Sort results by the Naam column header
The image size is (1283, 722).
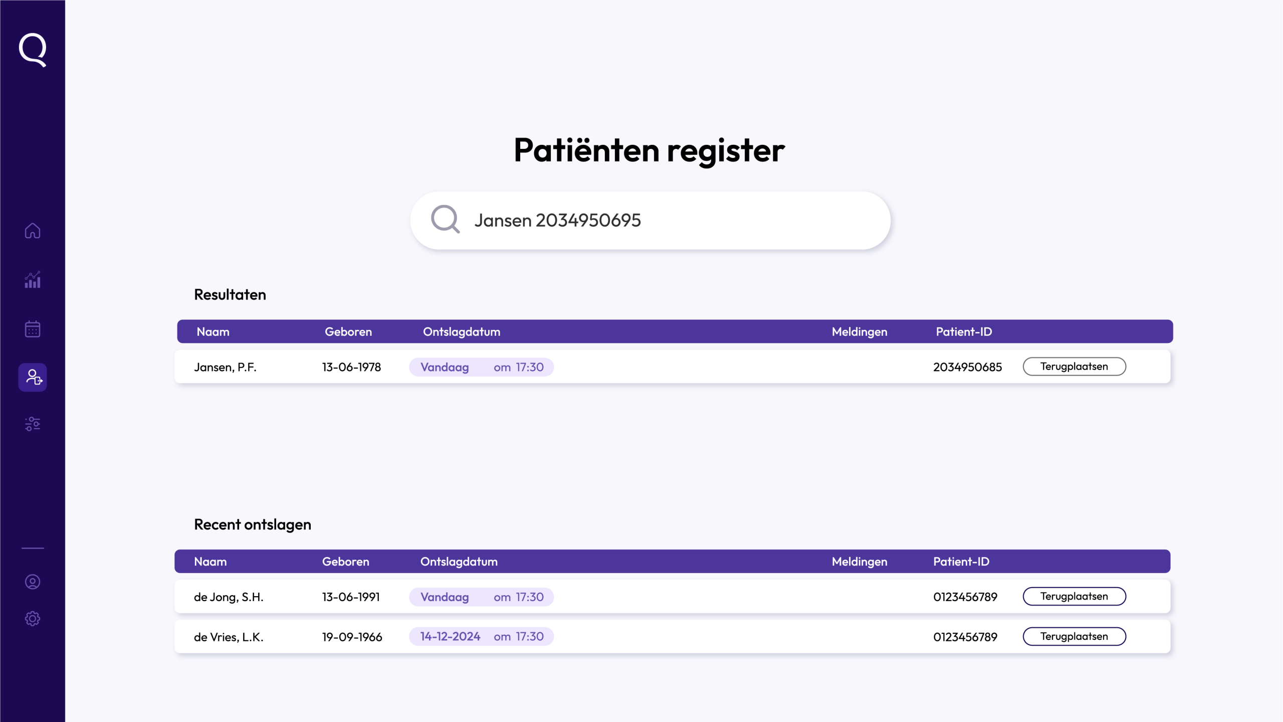point(213,331)
